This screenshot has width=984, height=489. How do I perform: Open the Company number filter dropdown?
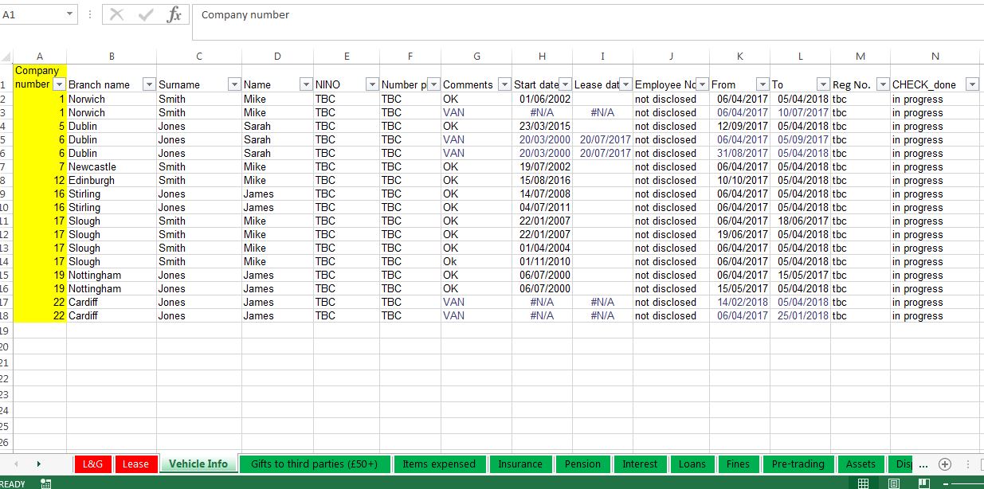[x=59, y=84]
